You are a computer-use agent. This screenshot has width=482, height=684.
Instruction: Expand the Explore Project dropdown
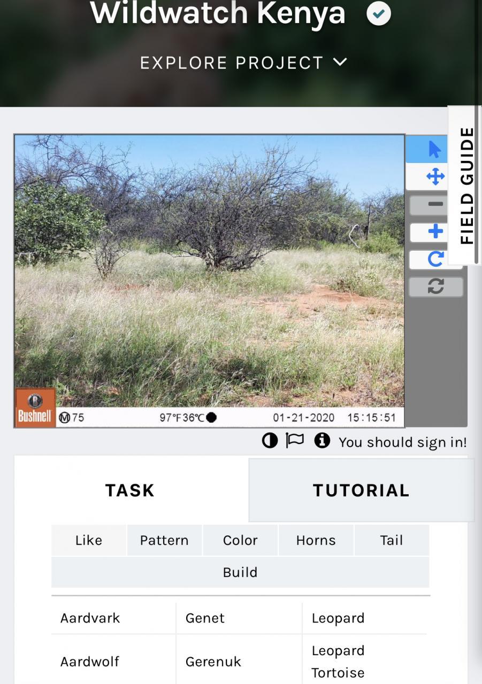point(243,63)
